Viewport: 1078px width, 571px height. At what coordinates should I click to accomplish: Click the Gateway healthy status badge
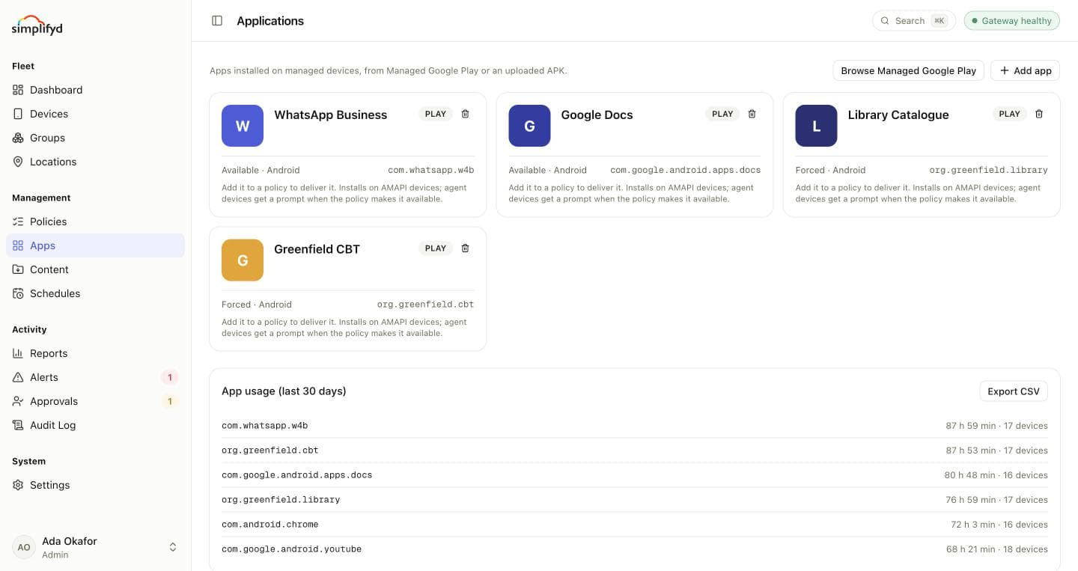[1011, 21]
